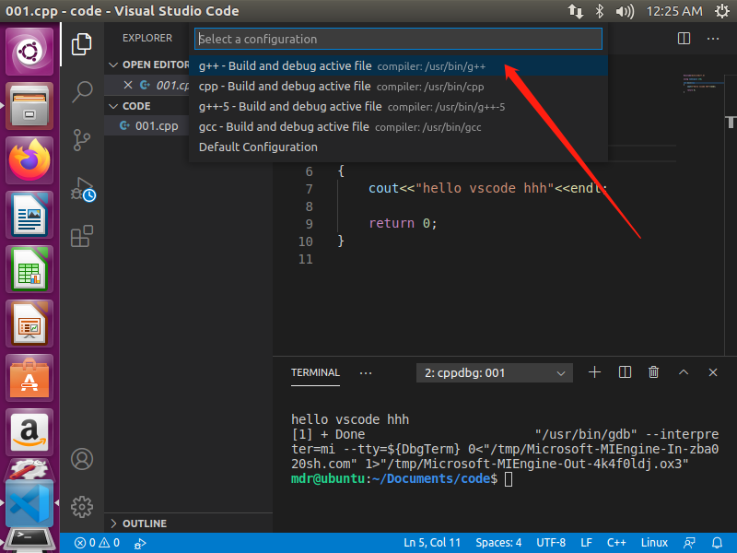This screenshot has width=737, height=553.
Task: Click line number 9 in editor gutter
Action: (x=309, y=224)
